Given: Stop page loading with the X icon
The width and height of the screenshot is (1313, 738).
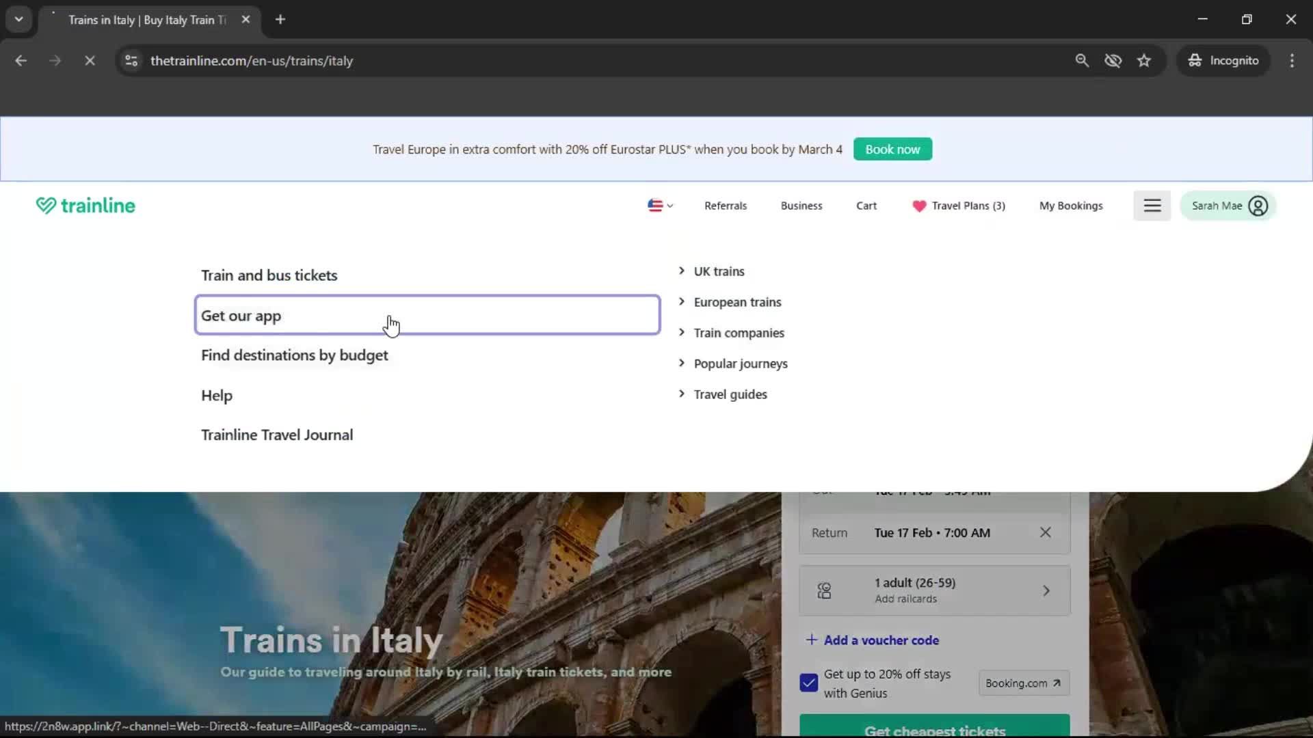Looking at the screenshot, I should (x=90, y=60).
